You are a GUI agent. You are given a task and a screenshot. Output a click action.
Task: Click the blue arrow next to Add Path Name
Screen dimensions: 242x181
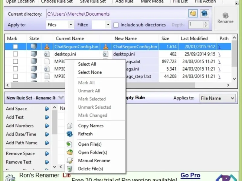47,143
